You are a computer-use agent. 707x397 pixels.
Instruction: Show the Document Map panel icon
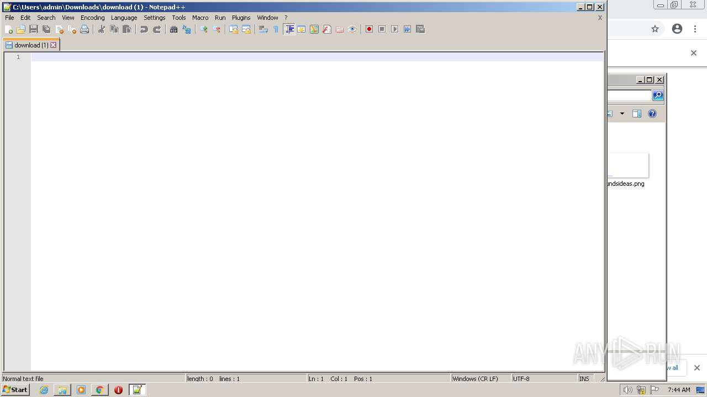pos(314,29)
